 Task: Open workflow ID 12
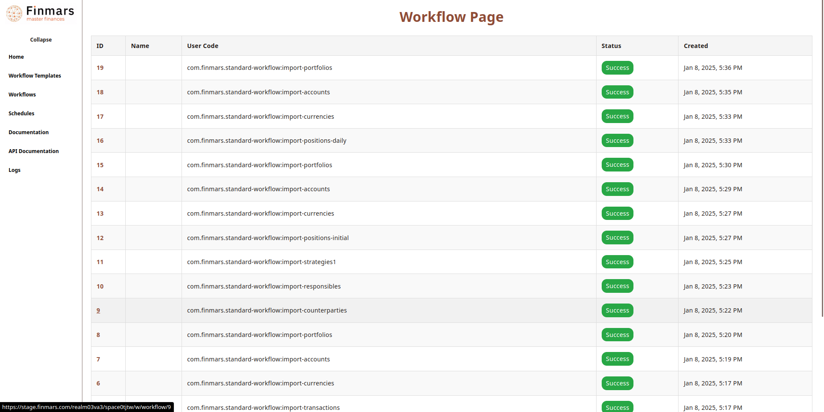(100, 238)
